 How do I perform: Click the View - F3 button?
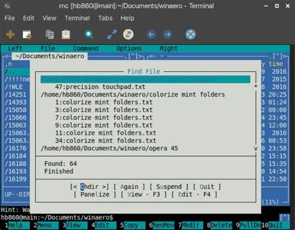point(144,194)
